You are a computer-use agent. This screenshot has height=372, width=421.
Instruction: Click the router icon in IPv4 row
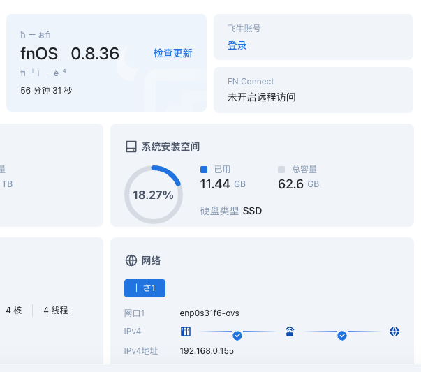click(290, 332)
